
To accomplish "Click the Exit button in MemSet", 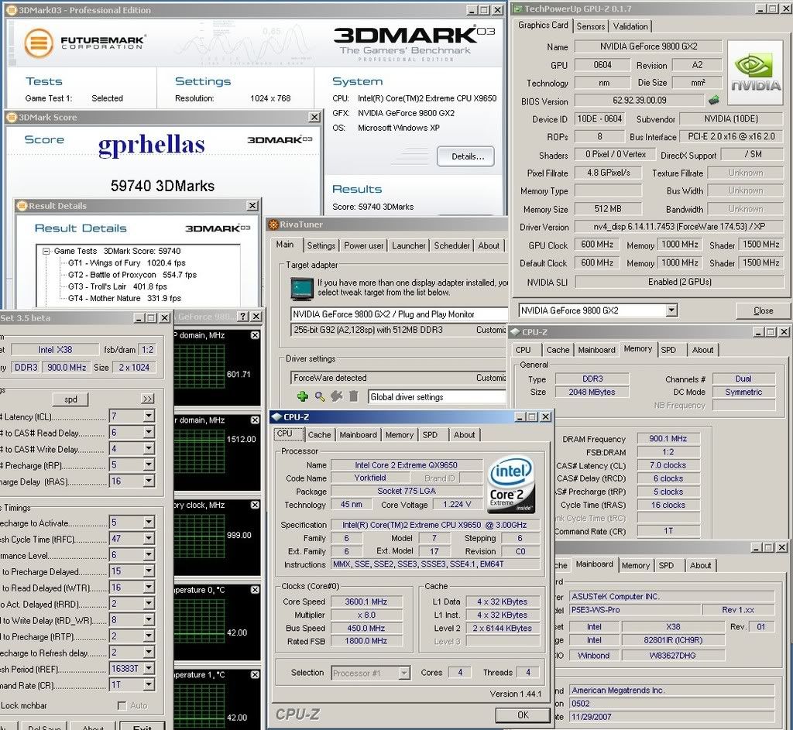I will point(142,726).
